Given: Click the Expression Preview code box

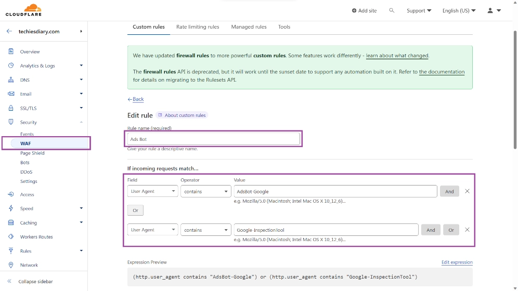Looking at the screenshot, I should tap(300, 277).
